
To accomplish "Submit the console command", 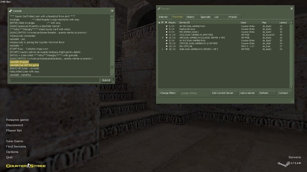I will point(106,80).
